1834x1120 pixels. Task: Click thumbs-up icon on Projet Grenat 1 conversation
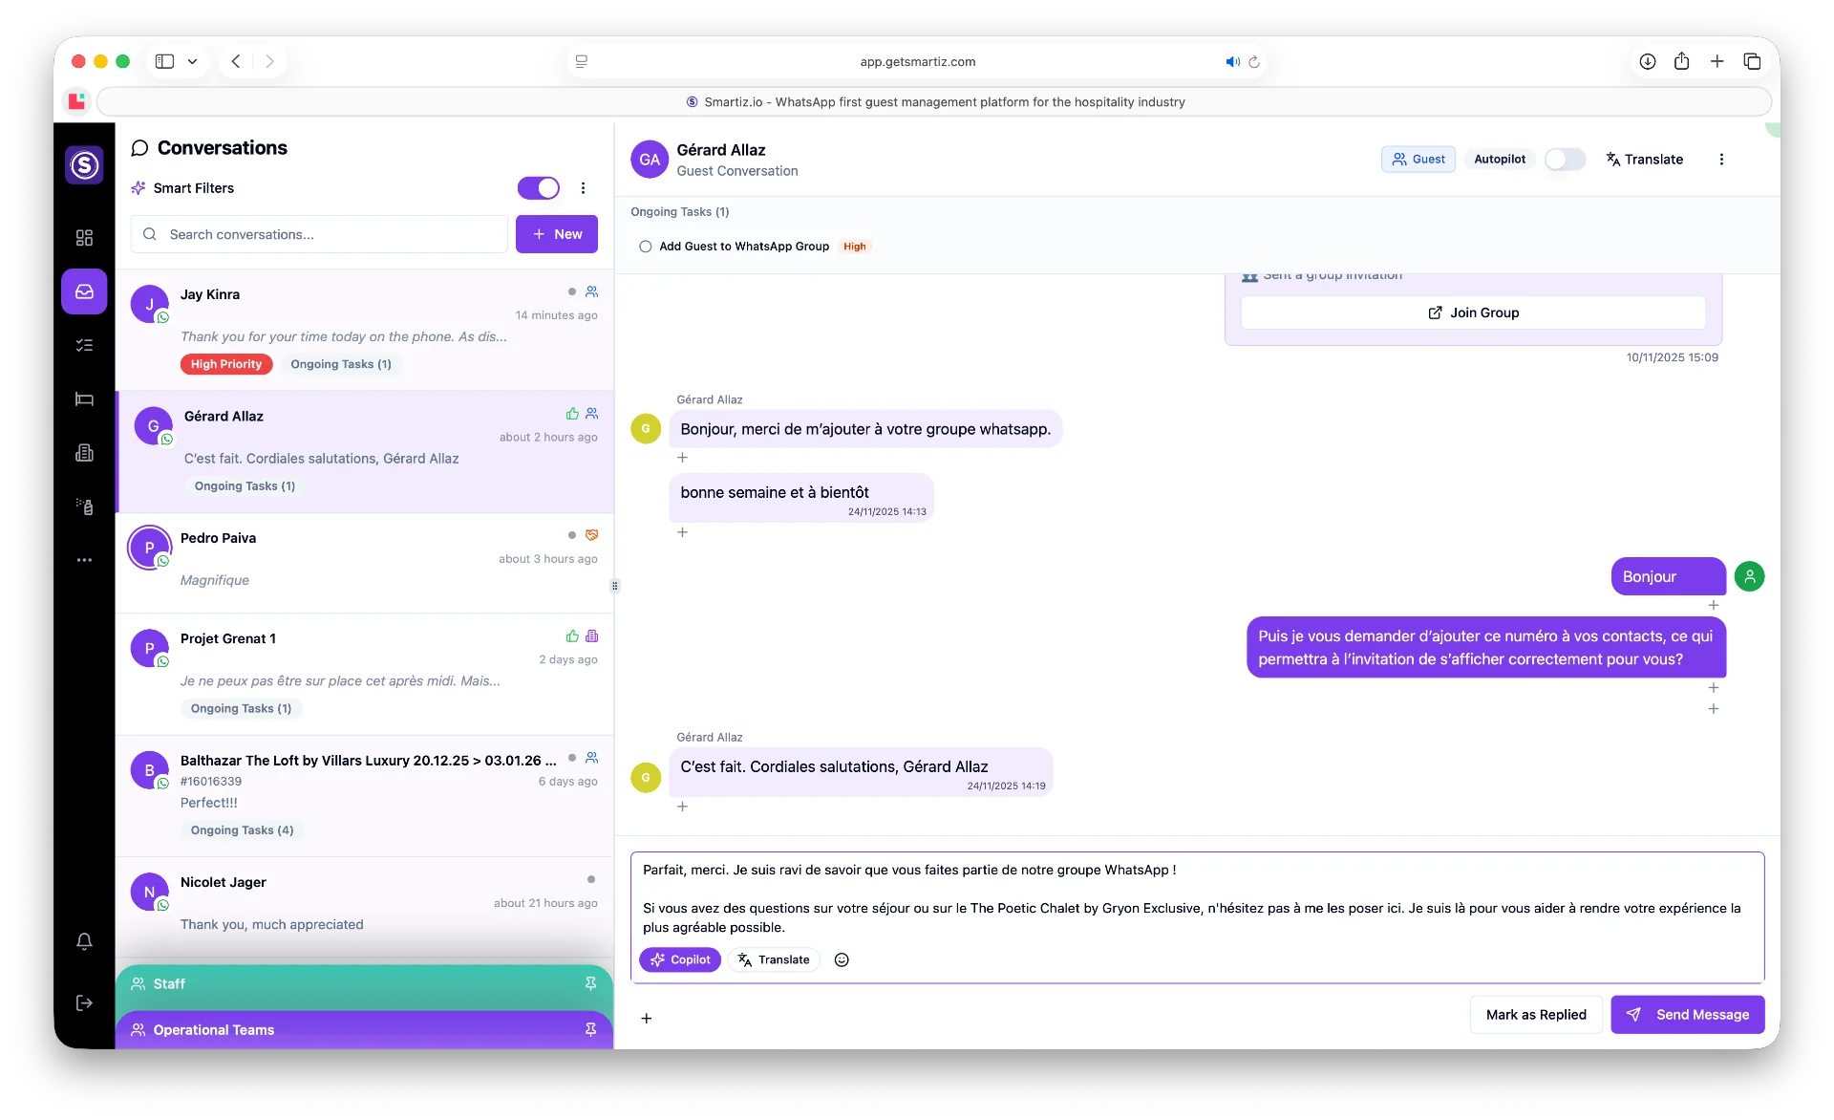point(572,636)
